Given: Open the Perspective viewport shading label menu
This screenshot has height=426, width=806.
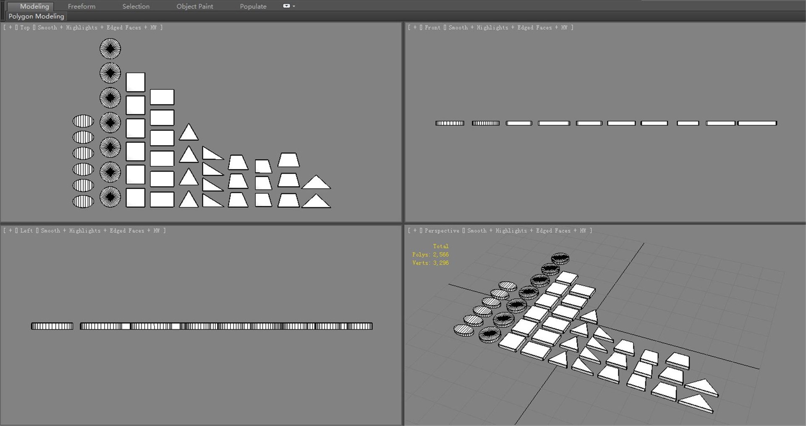Looking at the screenshot, I should [x=527, y=231].
